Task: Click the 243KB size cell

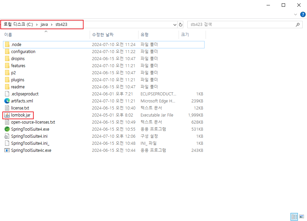Action: coord(197,150)
